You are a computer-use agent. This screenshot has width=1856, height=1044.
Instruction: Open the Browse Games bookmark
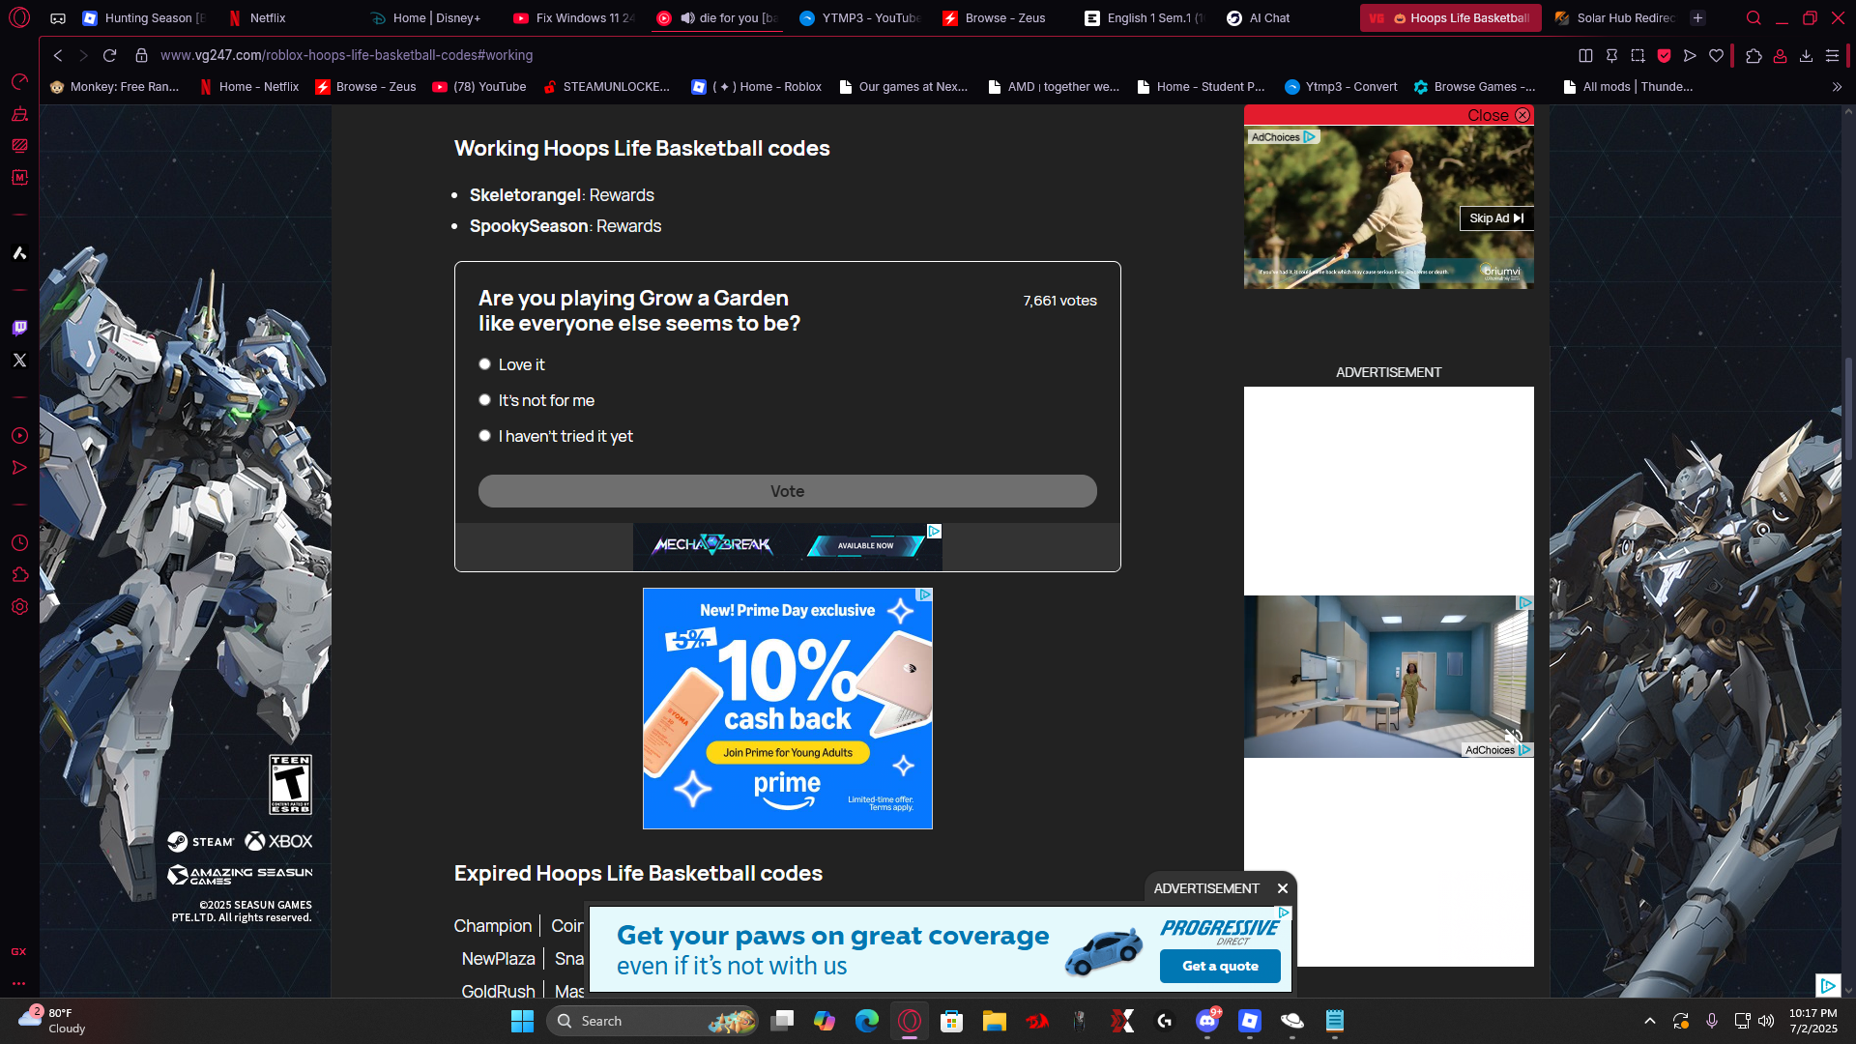click(x=1475, y=87)
